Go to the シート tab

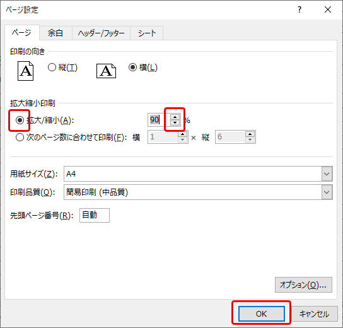[147, 33]
